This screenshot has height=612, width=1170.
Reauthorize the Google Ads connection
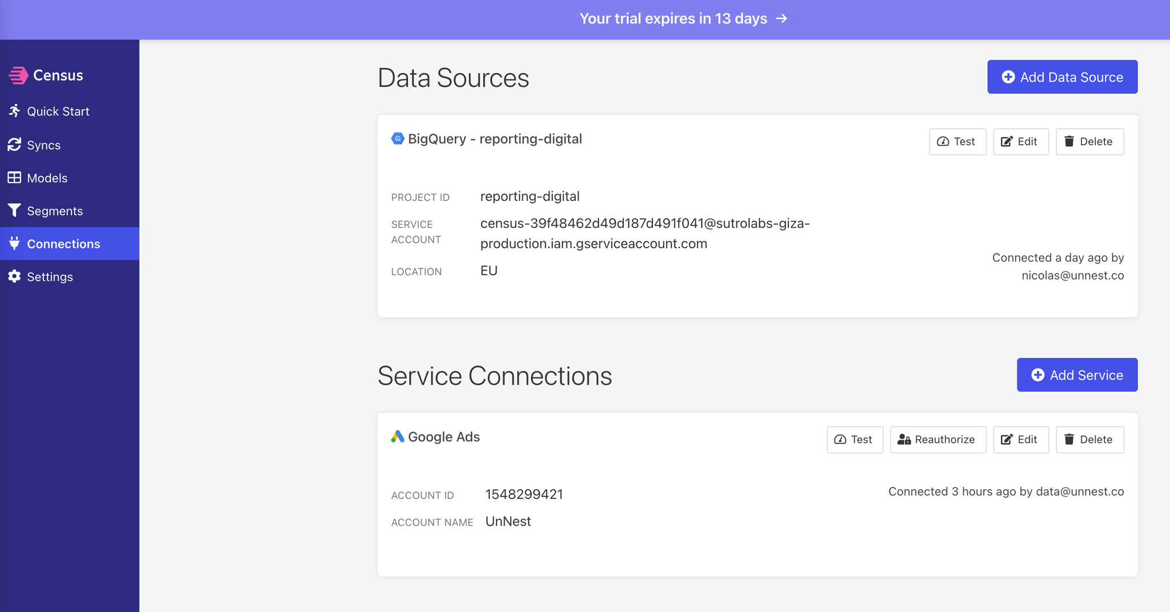[938, 440]
